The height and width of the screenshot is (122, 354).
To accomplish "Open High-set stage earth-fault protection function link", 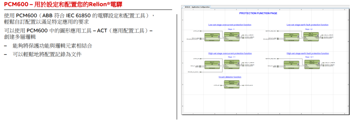I will 308,54.
